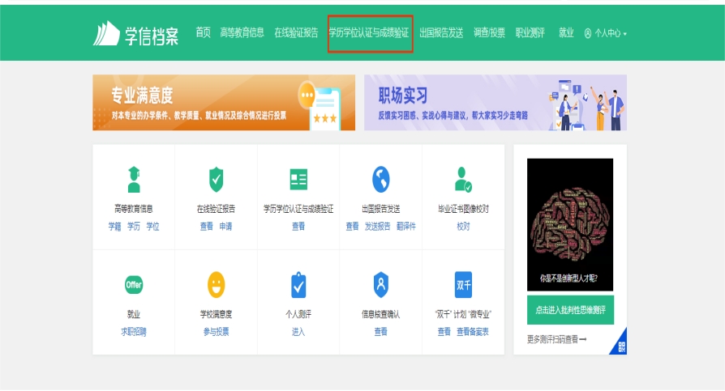Viewport: 725px width, 391px height.
Task: Click the 学历学位认证与成绩验证 document icon
Action: point(298,180)
